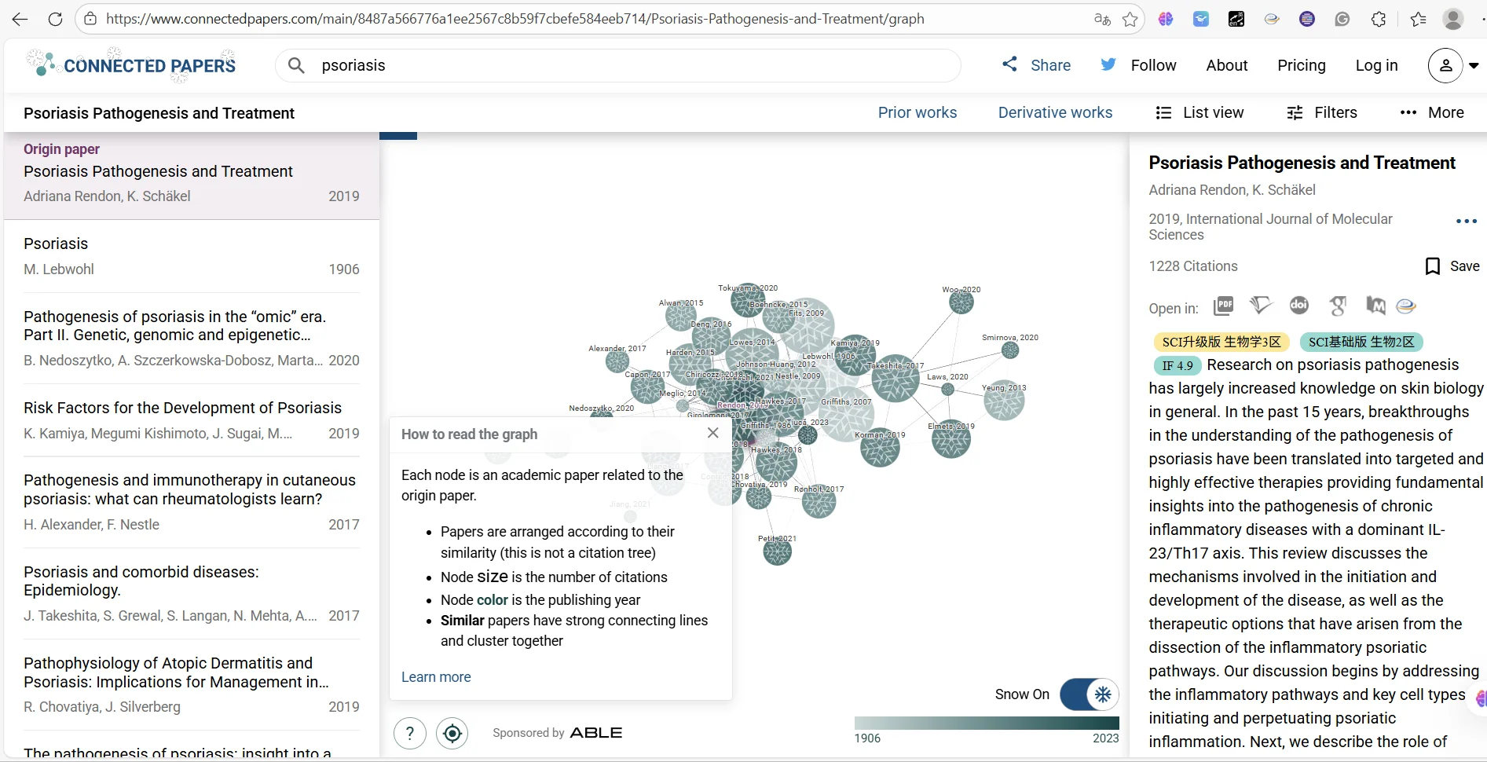Open the 'Learn more' link
This screenshot has width=1487, height=762.
pos(436,677)
